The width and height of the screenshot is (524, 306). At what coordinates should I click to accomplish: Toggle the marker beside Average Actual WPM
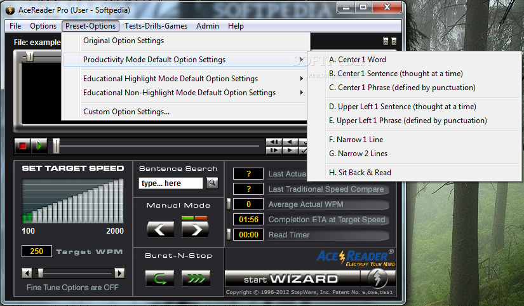pos(229,204)
